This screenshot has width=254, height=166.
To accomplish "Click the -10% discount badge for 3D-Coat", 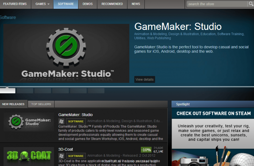I will [x=146, y=150].
